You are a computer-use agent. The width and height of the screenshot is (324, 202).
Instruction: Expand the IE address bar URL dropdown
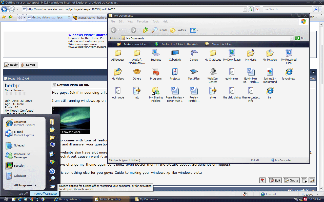(245, 9)
